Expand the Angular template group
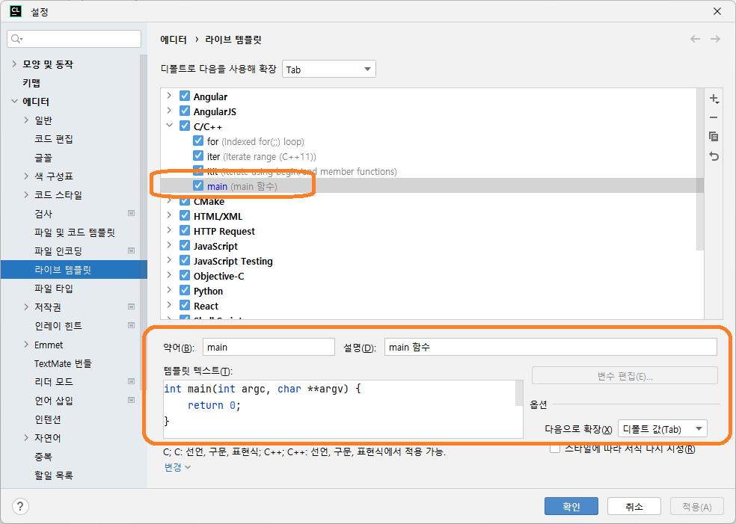Screen dimensions: 736x524 pyautogui.click(x=170, y=96)
